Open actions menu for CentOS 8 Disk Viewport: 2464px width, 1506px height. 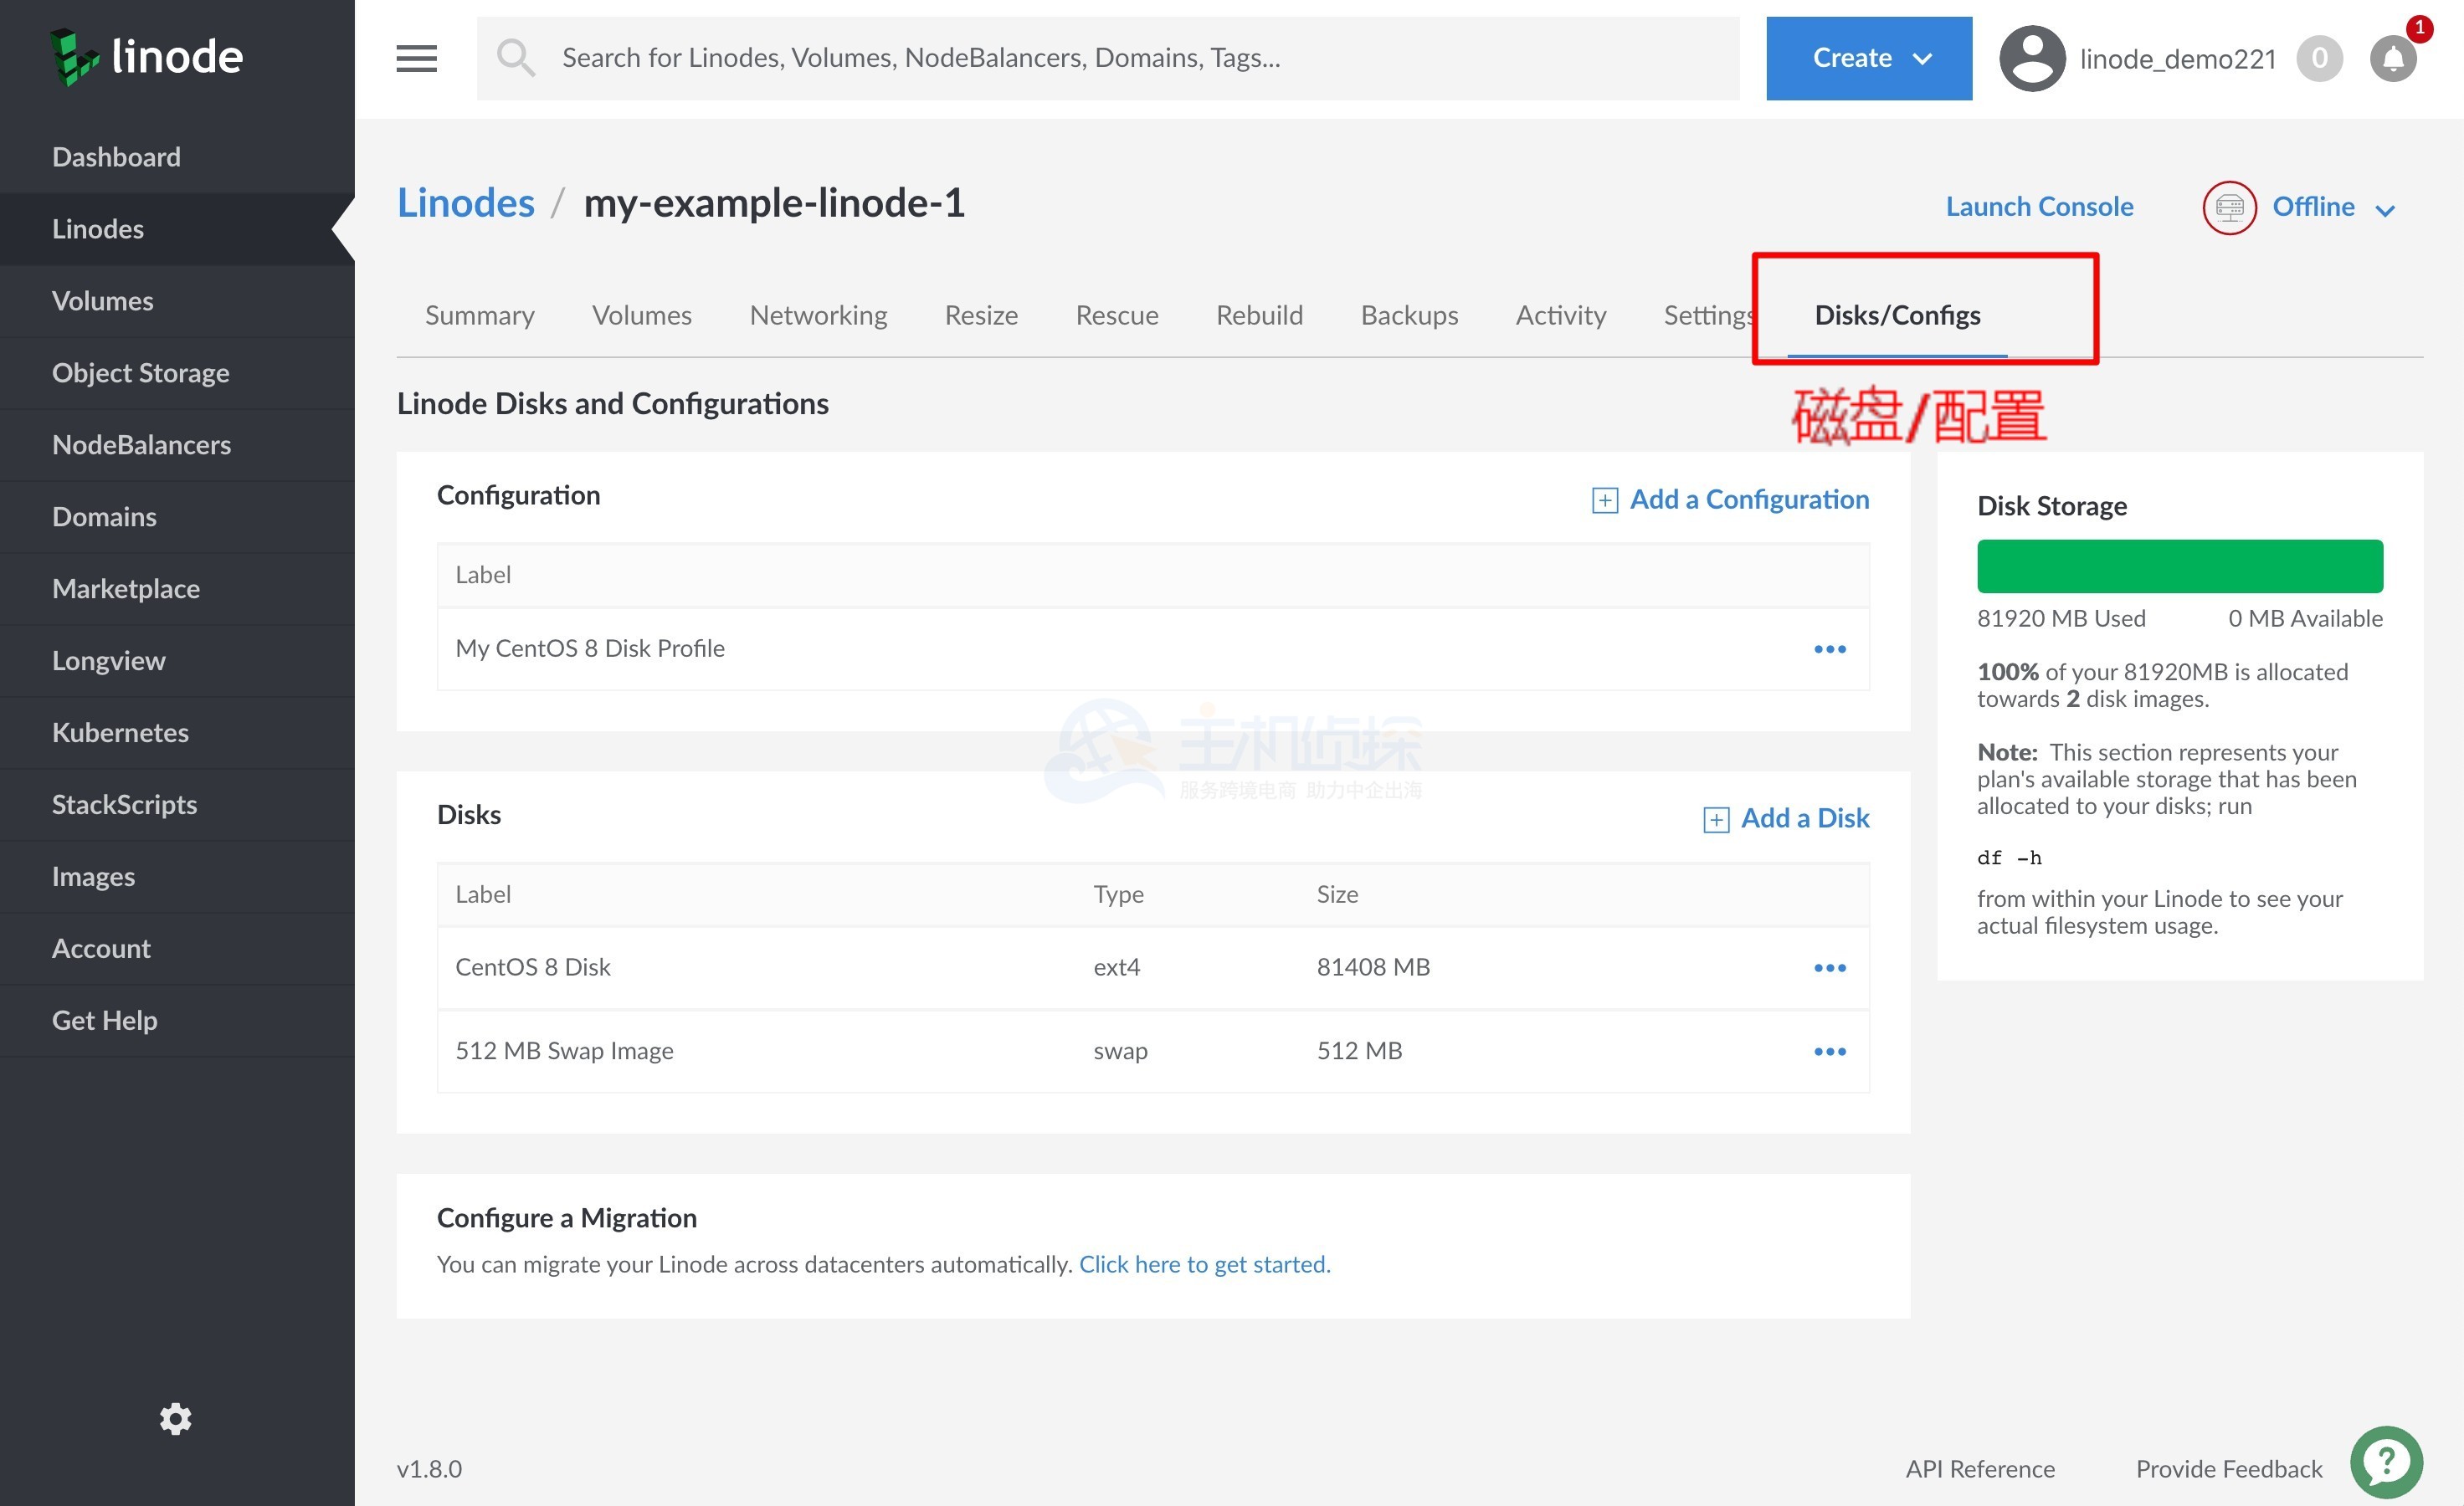[1829, 967]
